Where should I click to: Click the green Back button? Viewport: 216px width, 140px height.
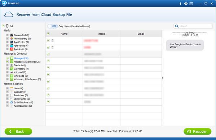click(18, 131)
